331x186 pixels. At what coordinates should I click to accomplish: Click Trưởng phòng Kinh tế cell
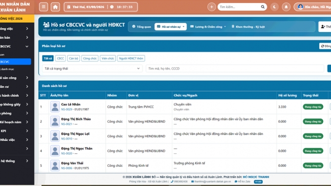189,163
